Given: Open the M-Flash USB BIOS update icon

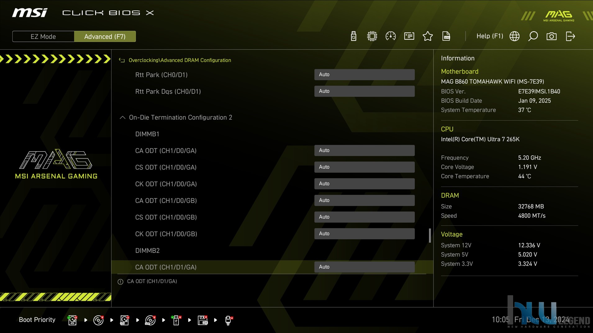Looking at the screenshot, I should click(353, 36).
